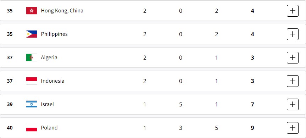Expand Poland row plus button

click(x=293, y=128)
